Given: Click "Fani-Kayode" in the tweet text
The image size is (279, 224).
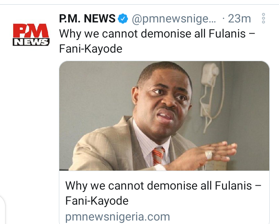Looking at the screenshot, I should click(x=91, y=49).
